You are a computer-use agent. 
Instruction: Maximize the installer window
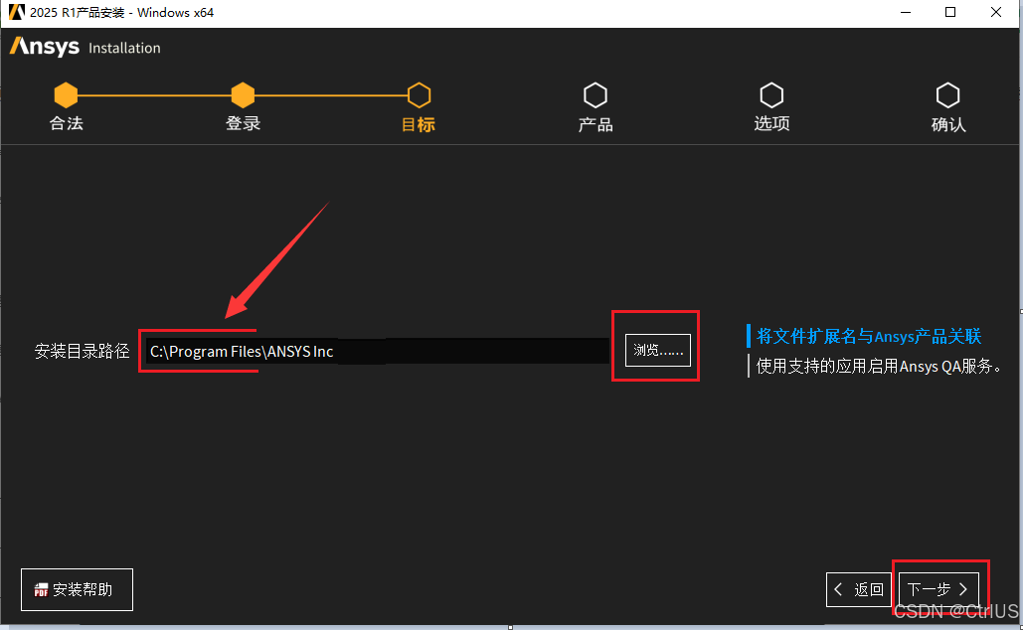(x=950, y=12)
